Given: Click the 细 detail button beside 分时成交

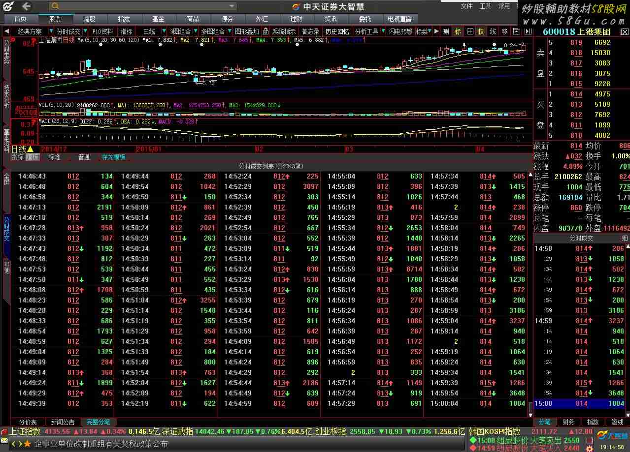Looking at the screenshot, I should tap(625, 238).
